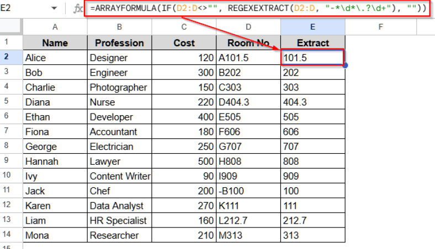Select cell containing Hannah

pyautogui.click(x=55, y=161)
